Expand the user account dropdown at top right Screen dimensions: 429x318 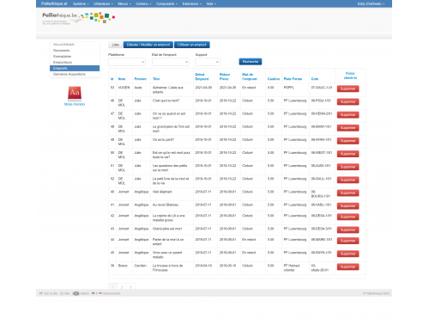point(371,3)
